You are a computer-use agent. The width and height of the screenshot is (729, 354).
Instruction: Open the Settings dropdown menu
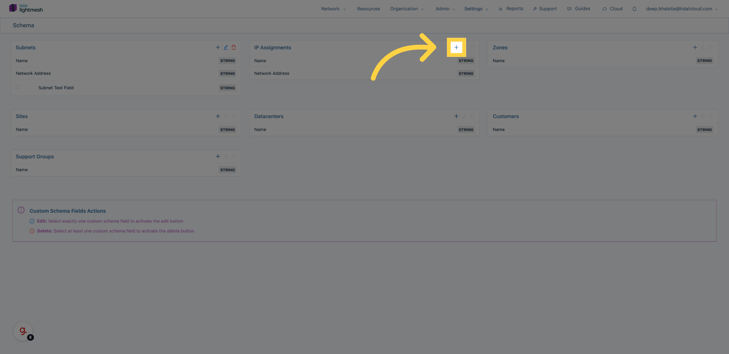coord(476,9)
